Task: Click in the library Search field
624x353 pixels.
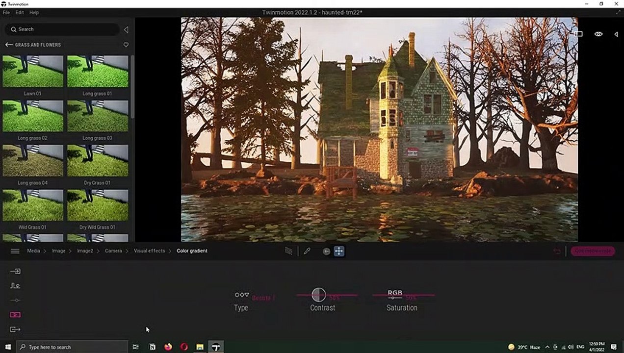Action: [62, 29]
